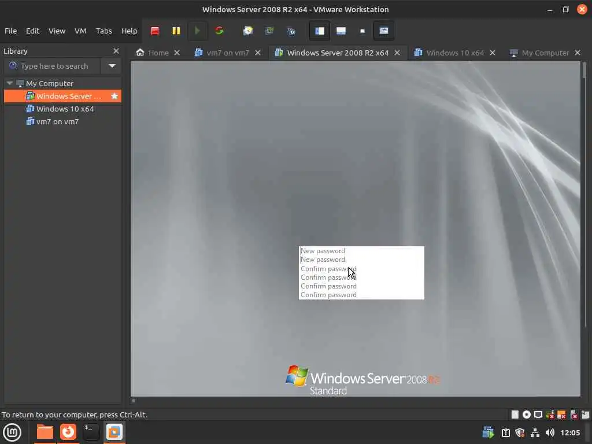Screen dimensions: 592x444
Task: Toggle the library sidebar view button
Action: pyautogui.click(x=319, y=31)
